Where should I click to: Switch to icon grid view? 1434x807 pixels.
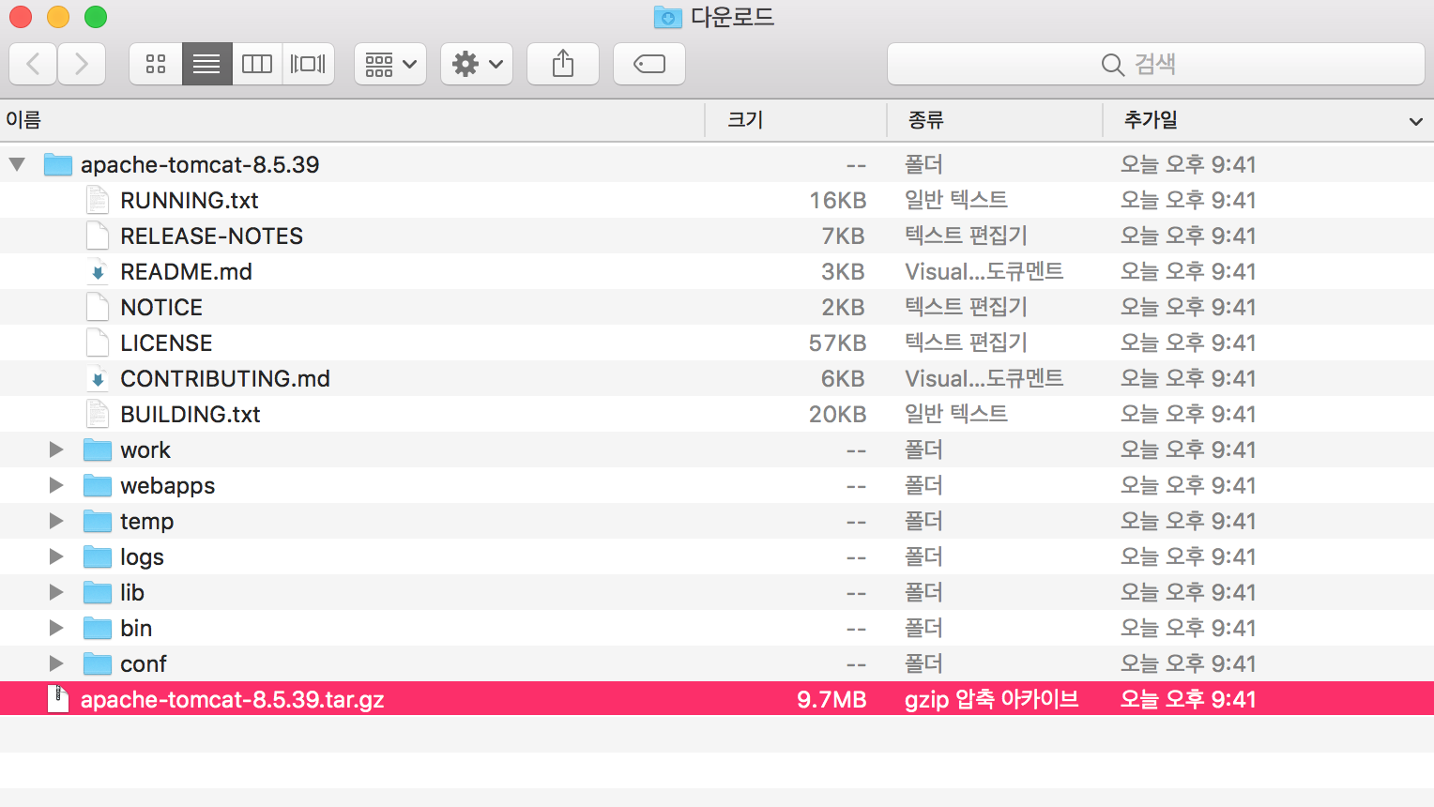coord(156,64)
